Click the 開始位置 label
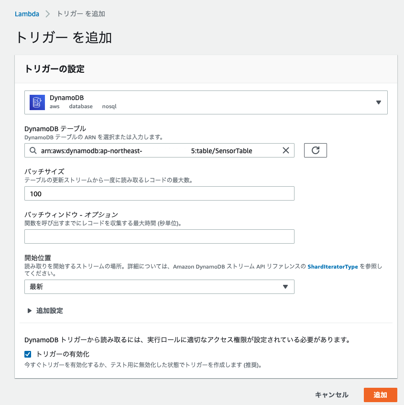This screenshot has height=405, width=404. pos(38,258)
